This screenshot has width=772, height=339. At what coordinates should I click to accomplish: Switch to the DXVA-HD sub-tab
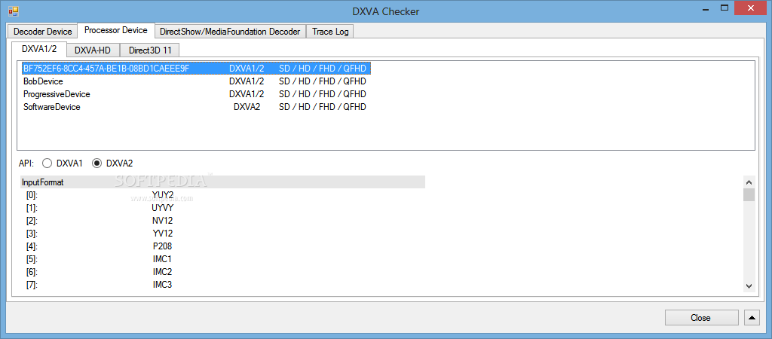(x=93, y=50)
